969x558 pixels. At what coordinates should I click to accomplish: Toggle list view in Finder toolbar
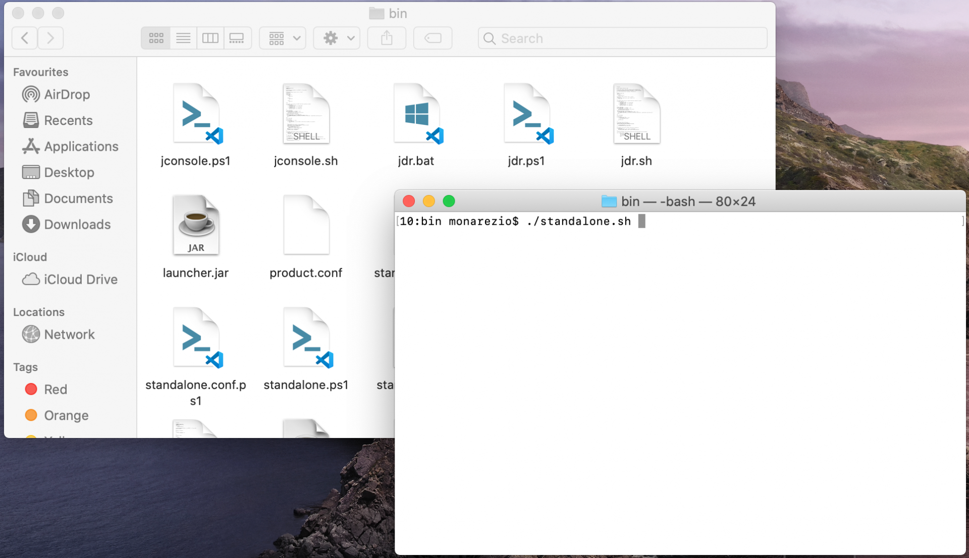point(184,38)
